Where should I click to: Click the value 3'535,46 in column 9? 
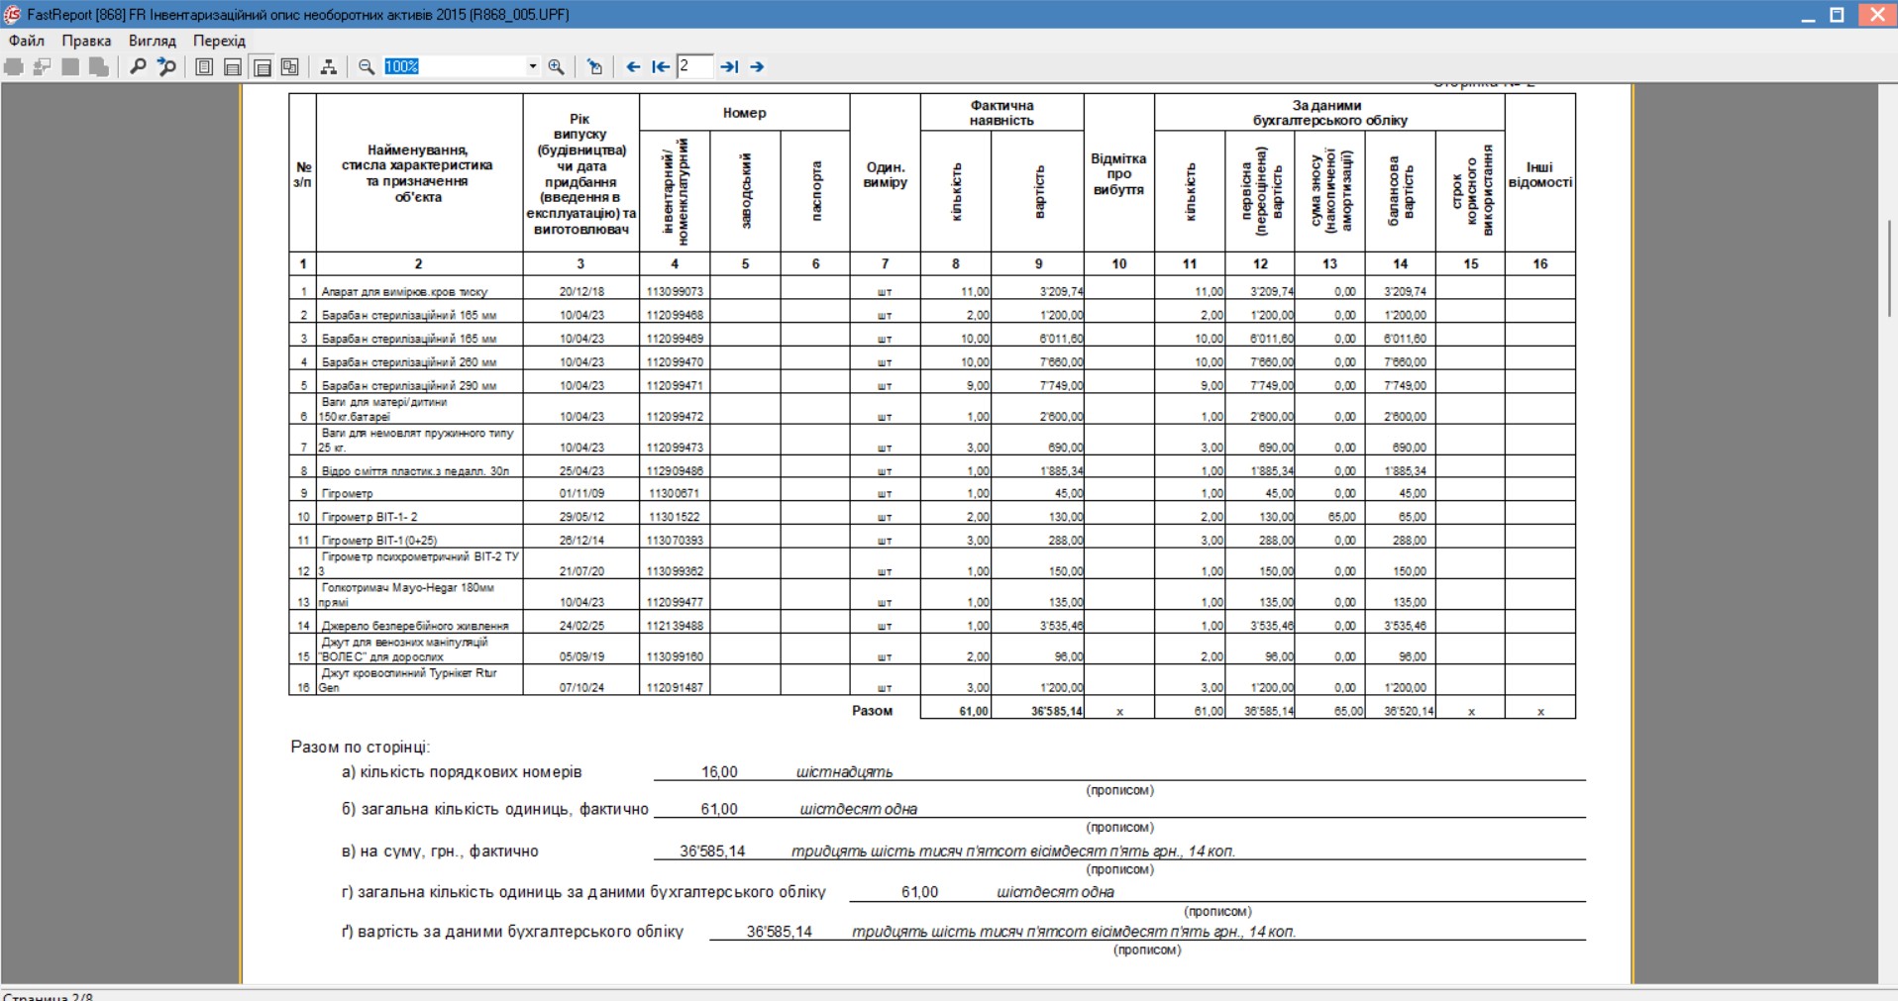(x=1061, y=626)
